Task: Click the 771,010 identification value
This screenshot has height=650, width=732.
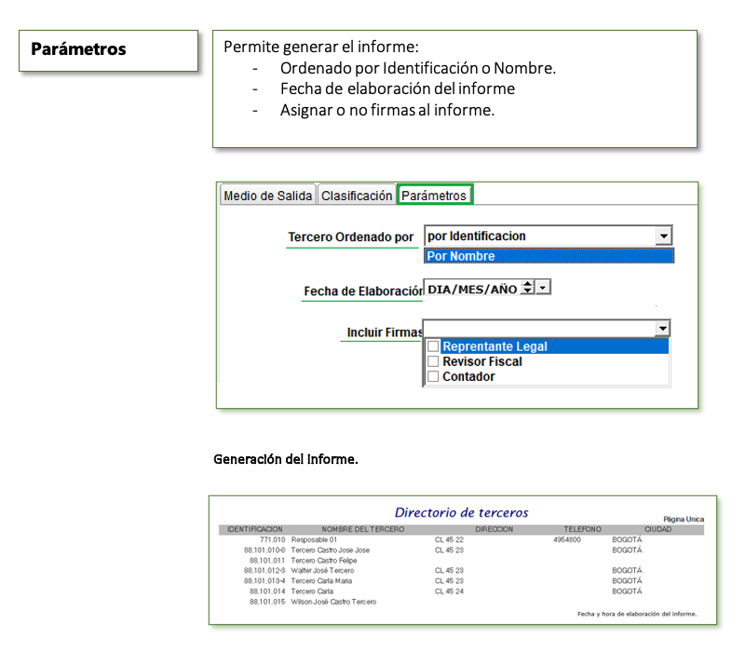Action: pos(272,540)
